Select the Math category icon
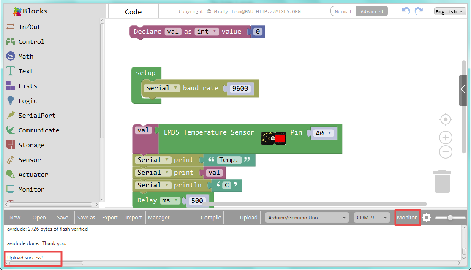The image size is (471, 270). (11, 56)
